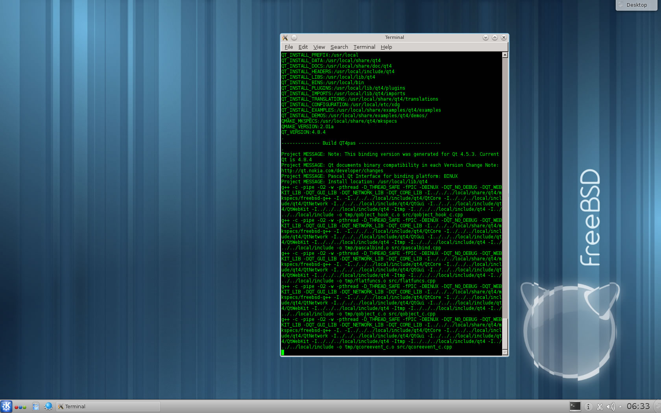This screenshot has width=661, height=413.
Task: Click the http://qt.nokia.com/developer/changes URL text
Action: tap(332, 171)
